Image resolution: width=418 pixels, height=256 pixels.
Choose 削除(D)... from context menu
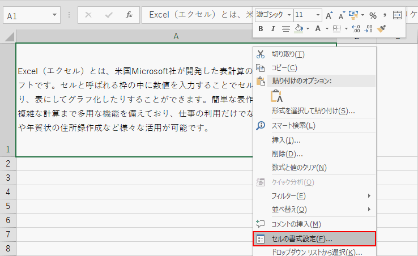pos(314,154)
